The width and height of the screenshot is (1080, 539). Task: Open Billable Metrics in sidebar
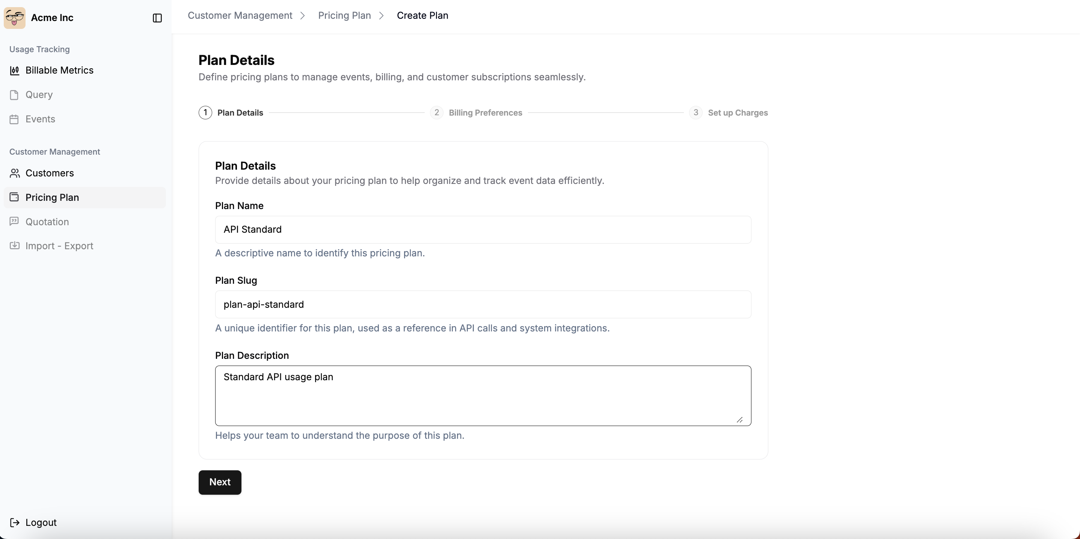[59, 71]
